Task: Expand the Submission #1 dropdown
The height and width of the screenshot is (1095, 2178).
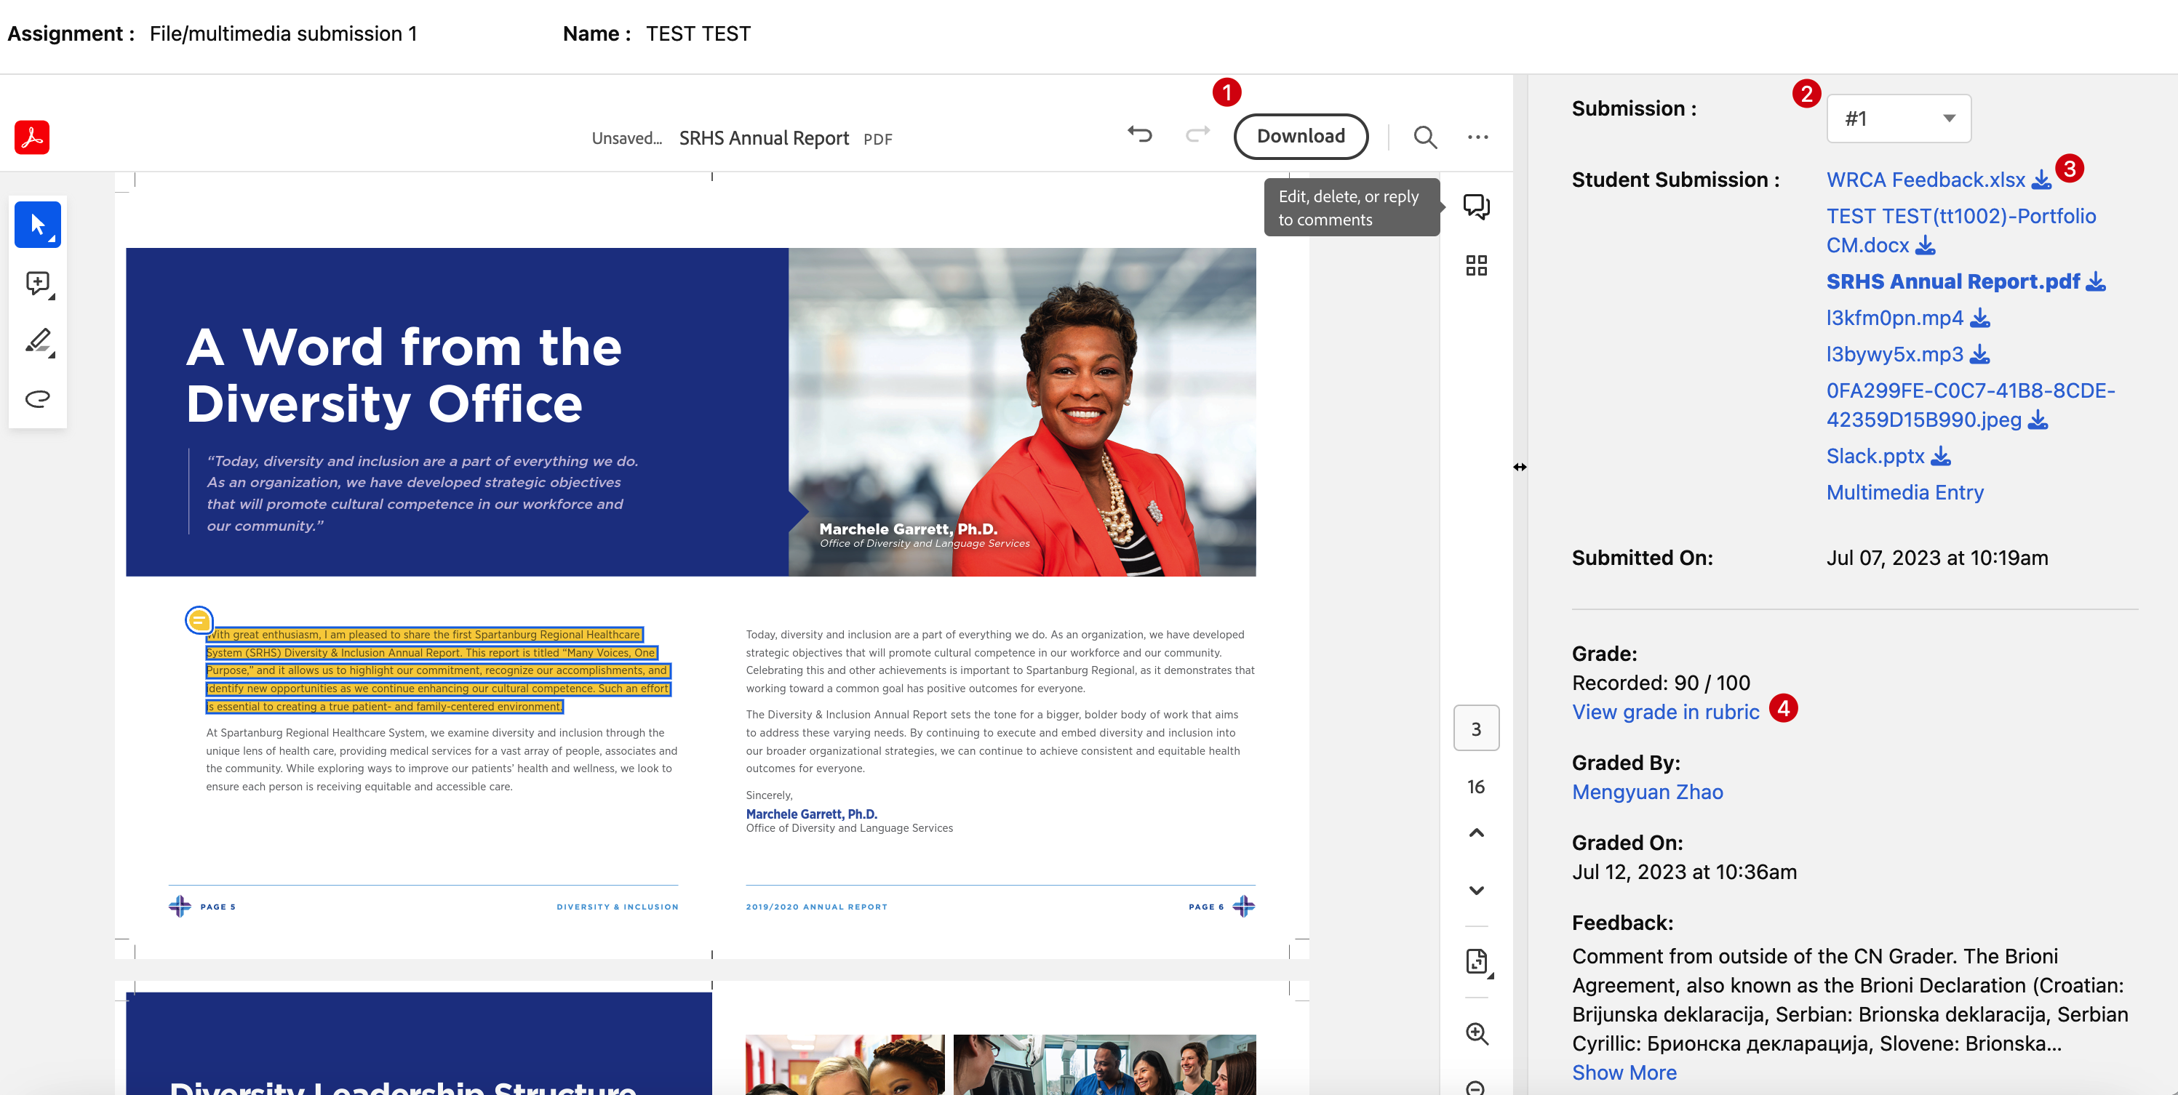Action: tap(1899, 119)
